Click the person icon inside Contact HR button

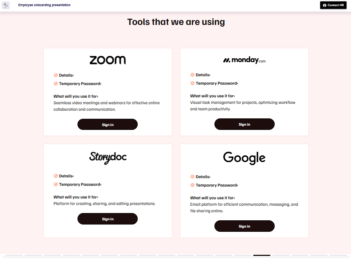click(x=325, y=5)
